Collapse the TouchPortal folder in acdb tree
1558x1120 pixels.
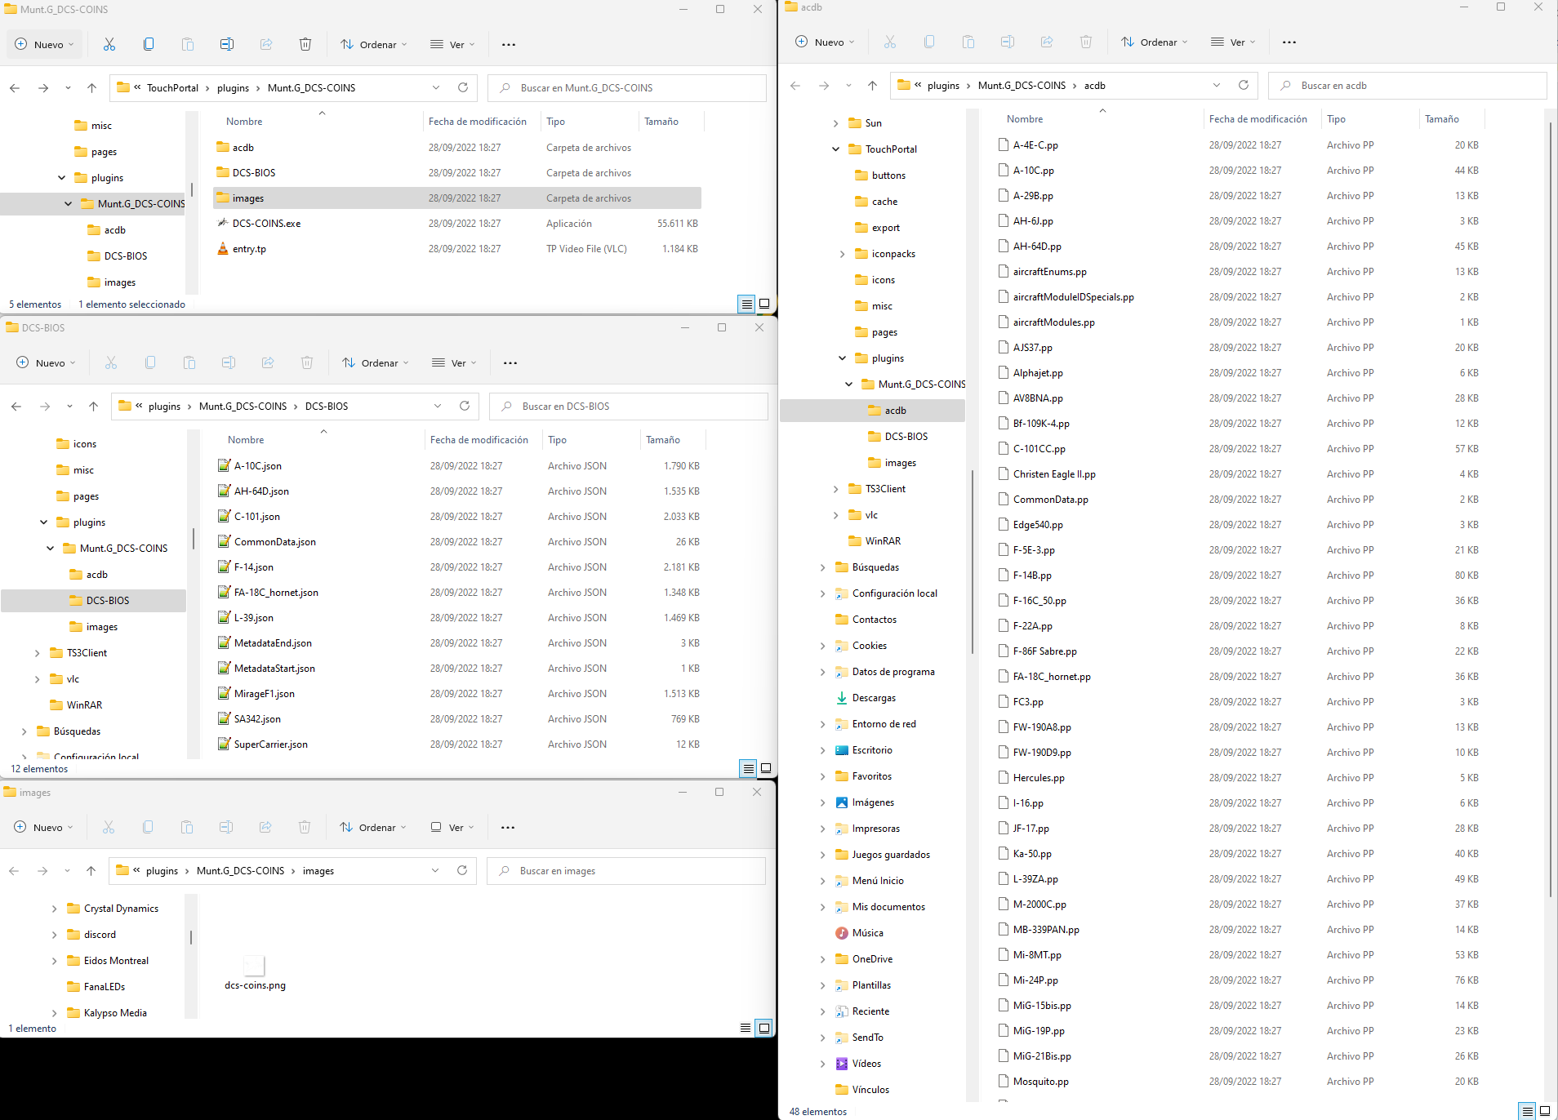click(x=835, y=149)
